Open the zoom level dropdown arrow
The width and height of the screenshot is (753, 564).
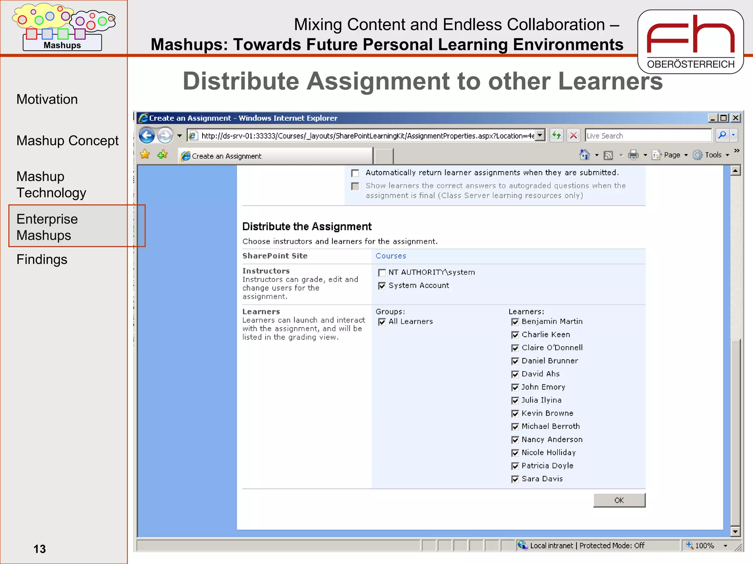[725, 546]
